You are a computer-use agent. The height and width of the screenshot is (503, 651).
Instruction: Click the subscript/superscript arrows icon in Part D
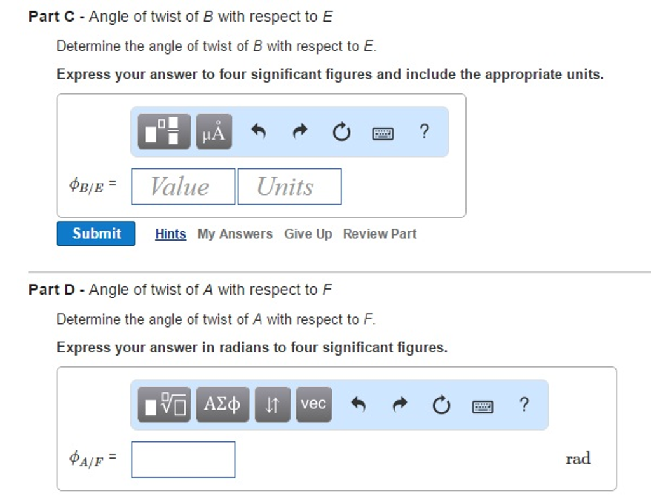tap(271, 405)
